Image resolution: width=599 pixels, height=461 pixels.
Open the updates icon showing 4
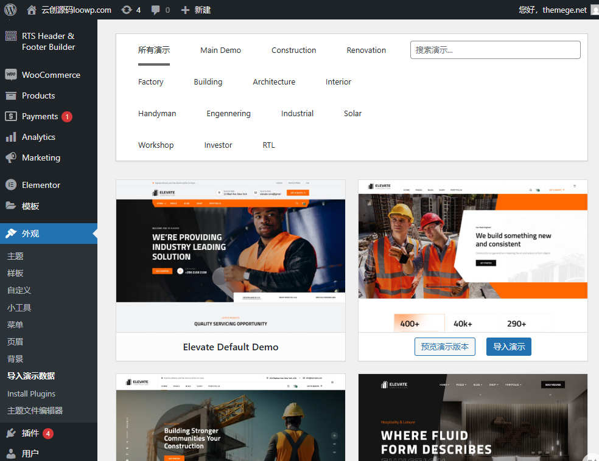coord(127,10)
